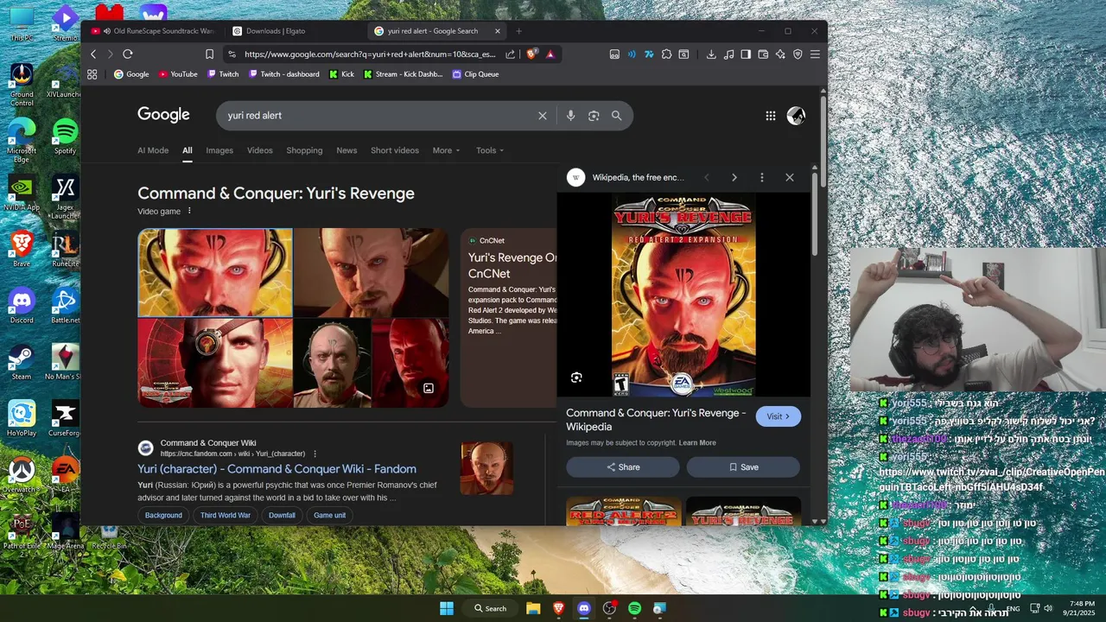Show next image in preview panel
The image size is (1106, 622).
point(734,177)
